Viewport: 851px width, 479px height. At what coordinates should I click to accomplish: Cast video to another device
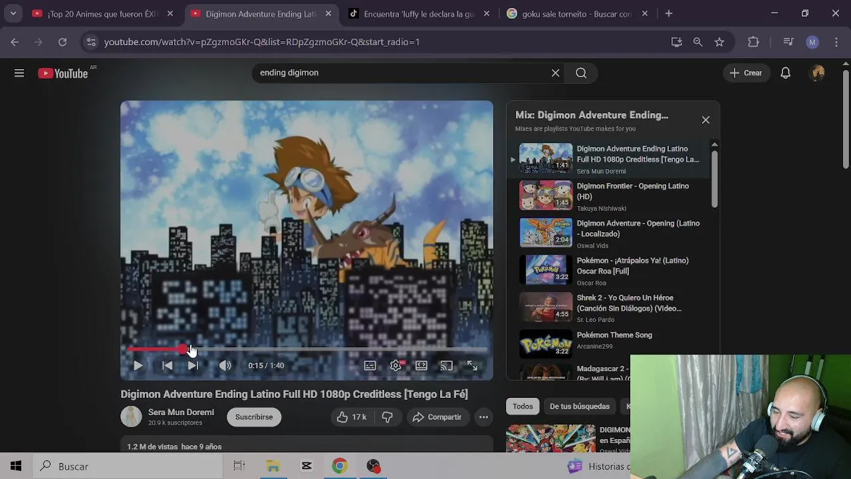447,365
